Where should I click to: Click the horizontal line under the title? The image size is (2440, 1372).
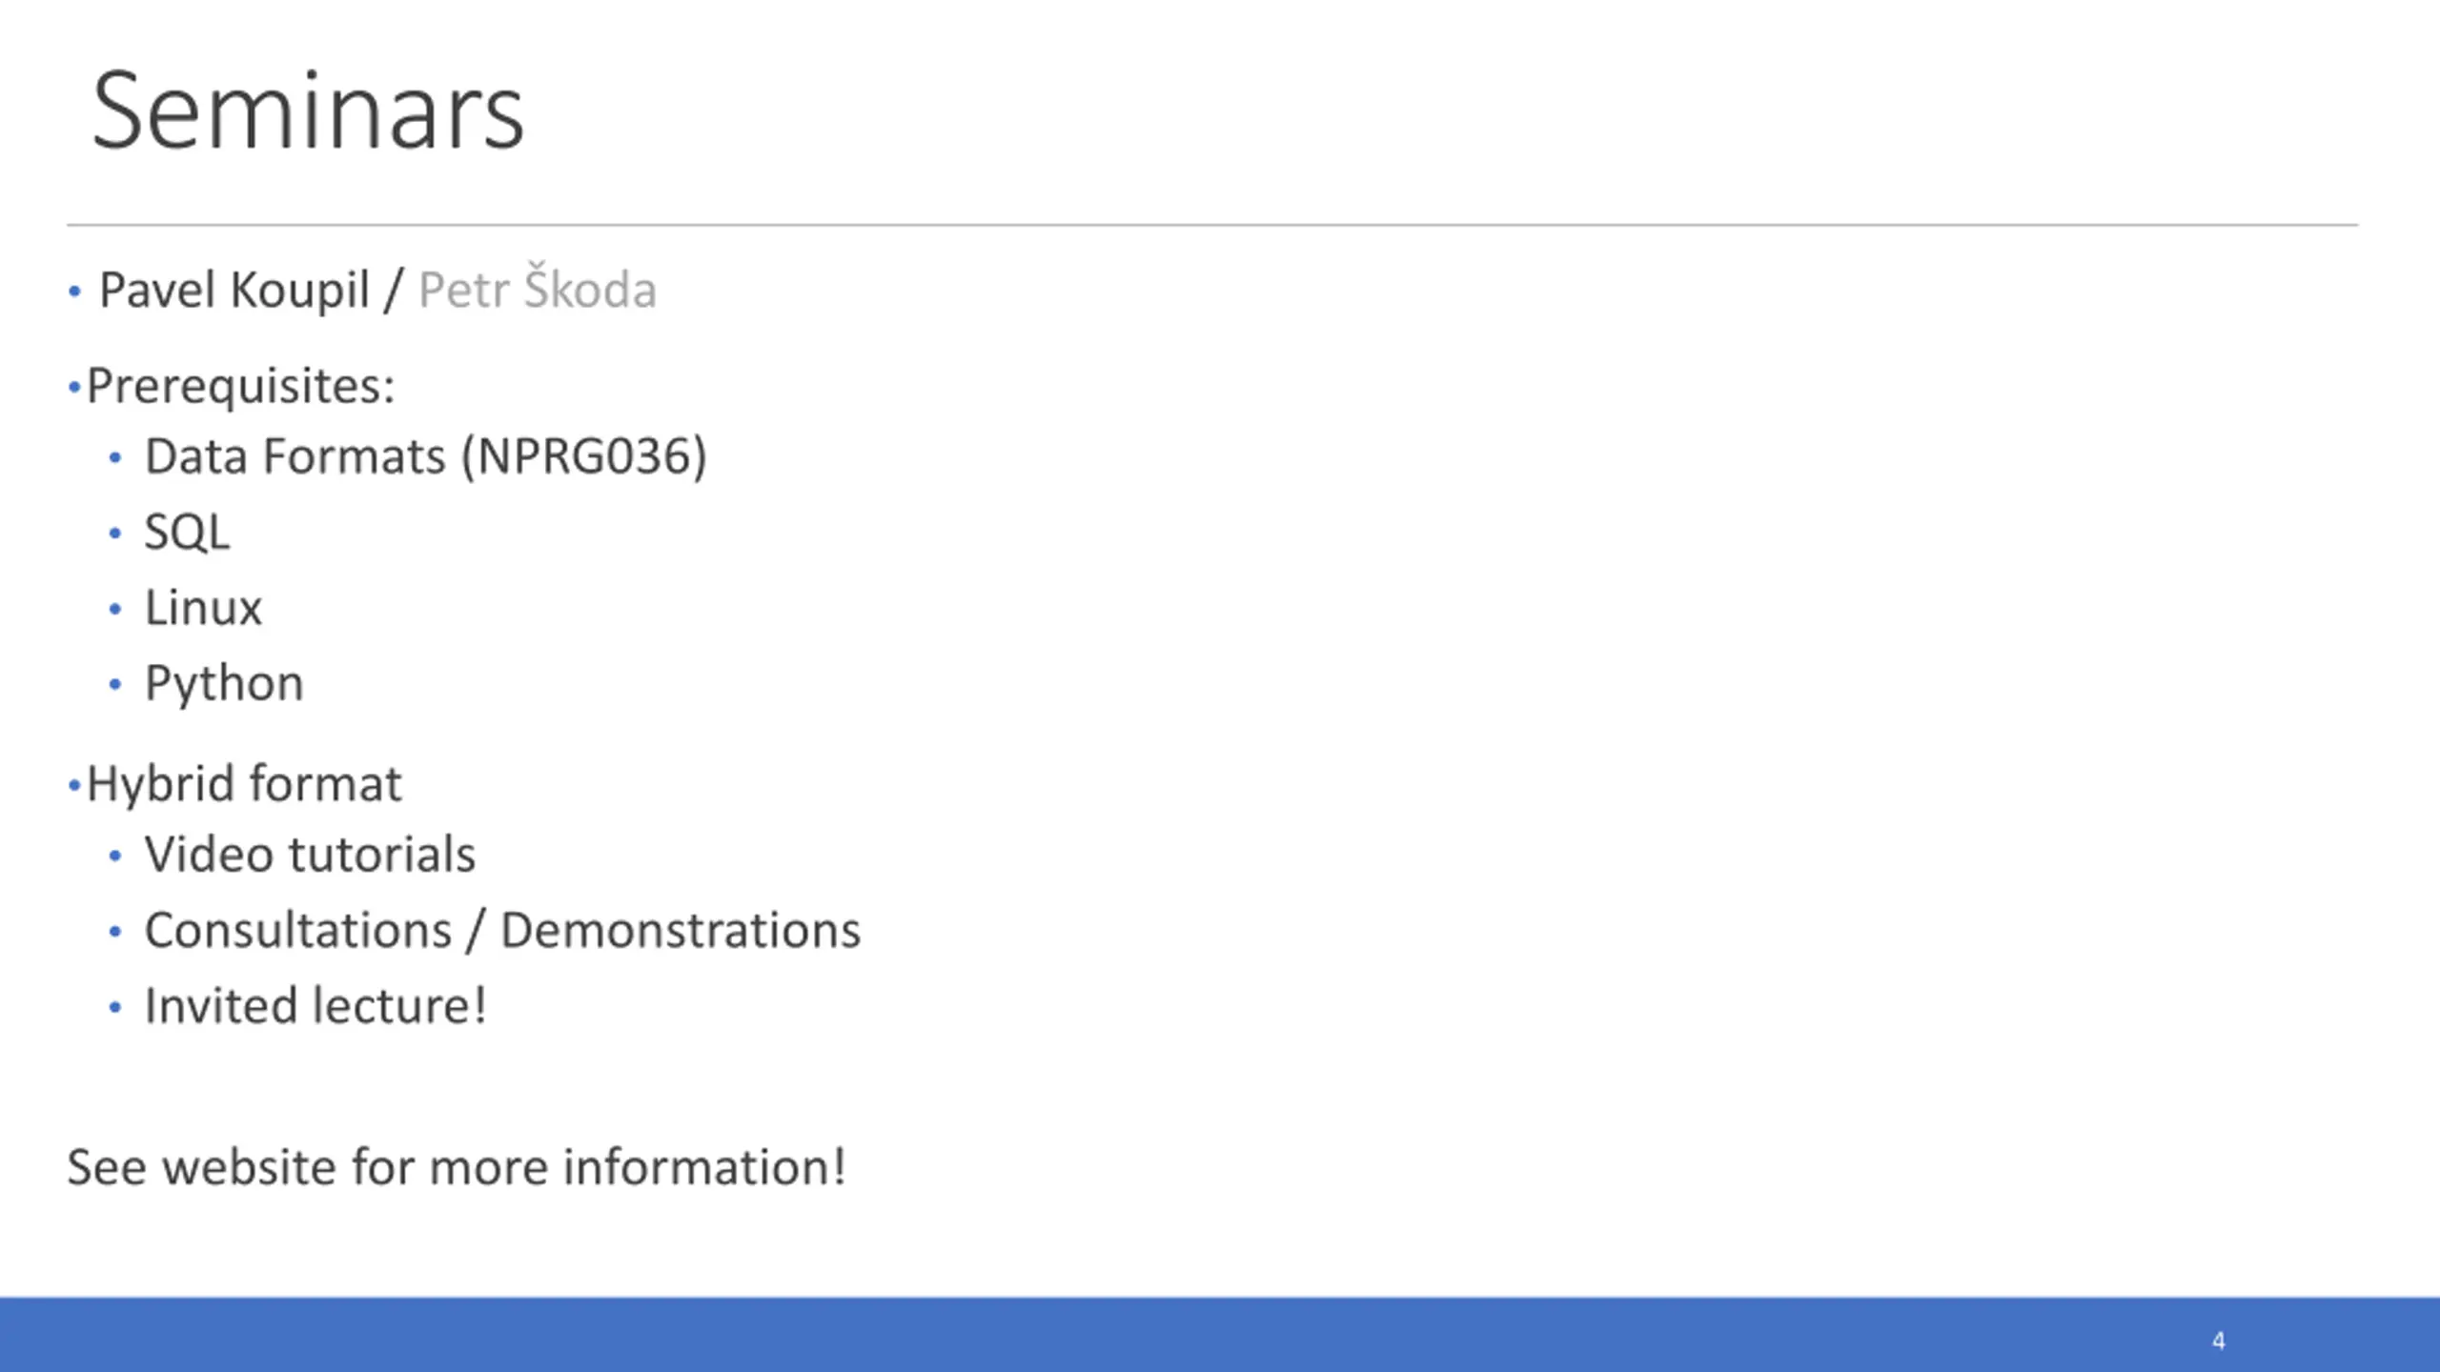(1212, 225)
